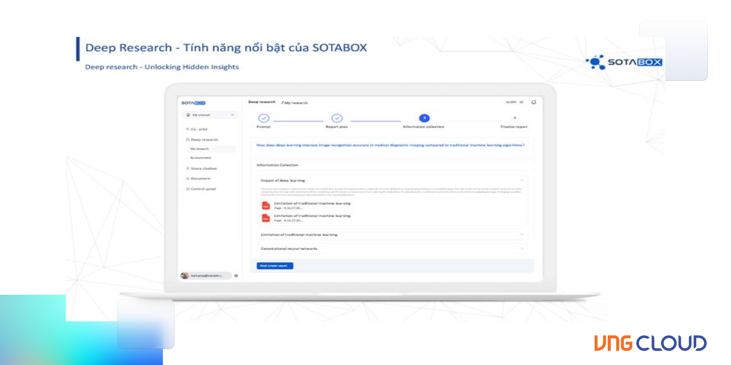Click the VNG CLOUD logo
The width and height of the screenshot is (731, 365).
(x=650, y=344)
